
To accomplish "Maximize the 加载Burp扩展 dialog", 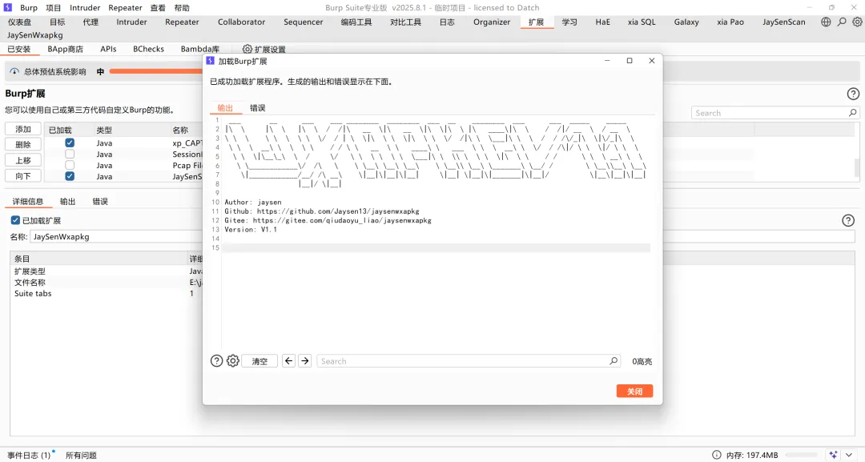I will point(630,61).
